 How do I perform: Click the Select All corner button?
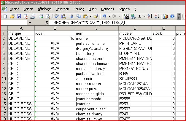click(x=4, y=28)
